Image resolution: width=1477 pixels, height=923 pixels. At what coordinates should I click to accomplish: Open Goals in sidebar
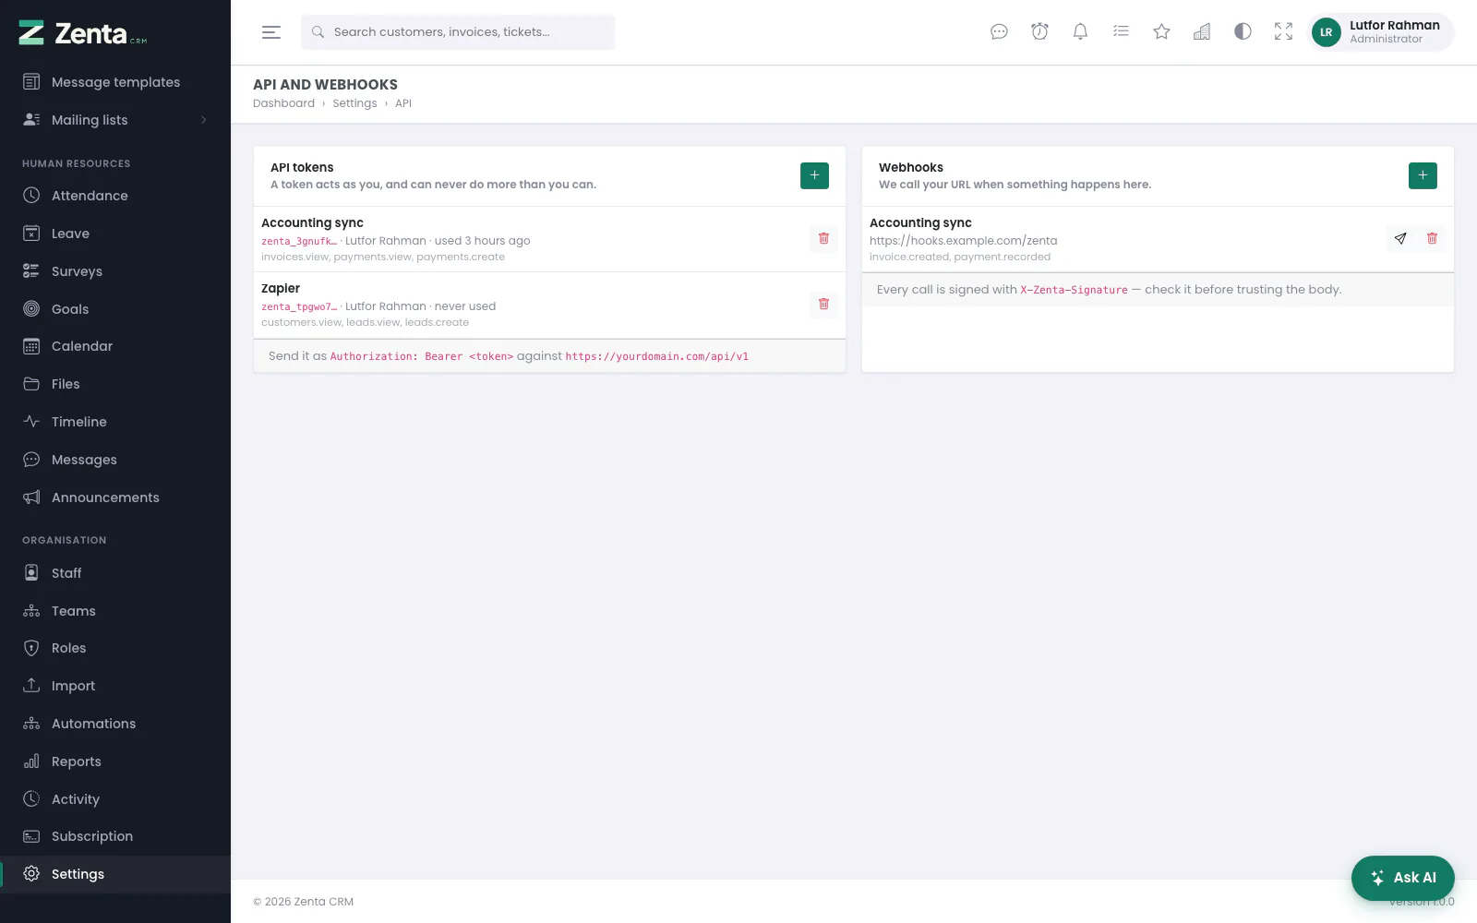coord(115,309)
